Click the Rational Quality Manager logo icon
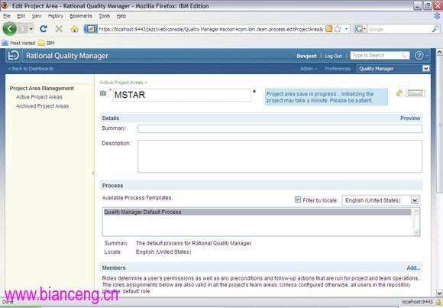This screenshot has height=308, width=443. [x=13, y=56]
